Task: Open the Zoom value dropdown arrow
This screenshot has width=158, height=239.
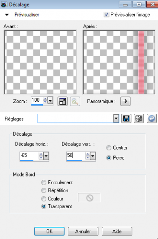Action: (50, 100)
